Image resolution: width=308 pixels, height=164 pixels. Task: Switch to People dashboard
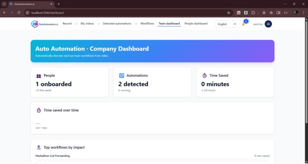click(x=196, y=24)
